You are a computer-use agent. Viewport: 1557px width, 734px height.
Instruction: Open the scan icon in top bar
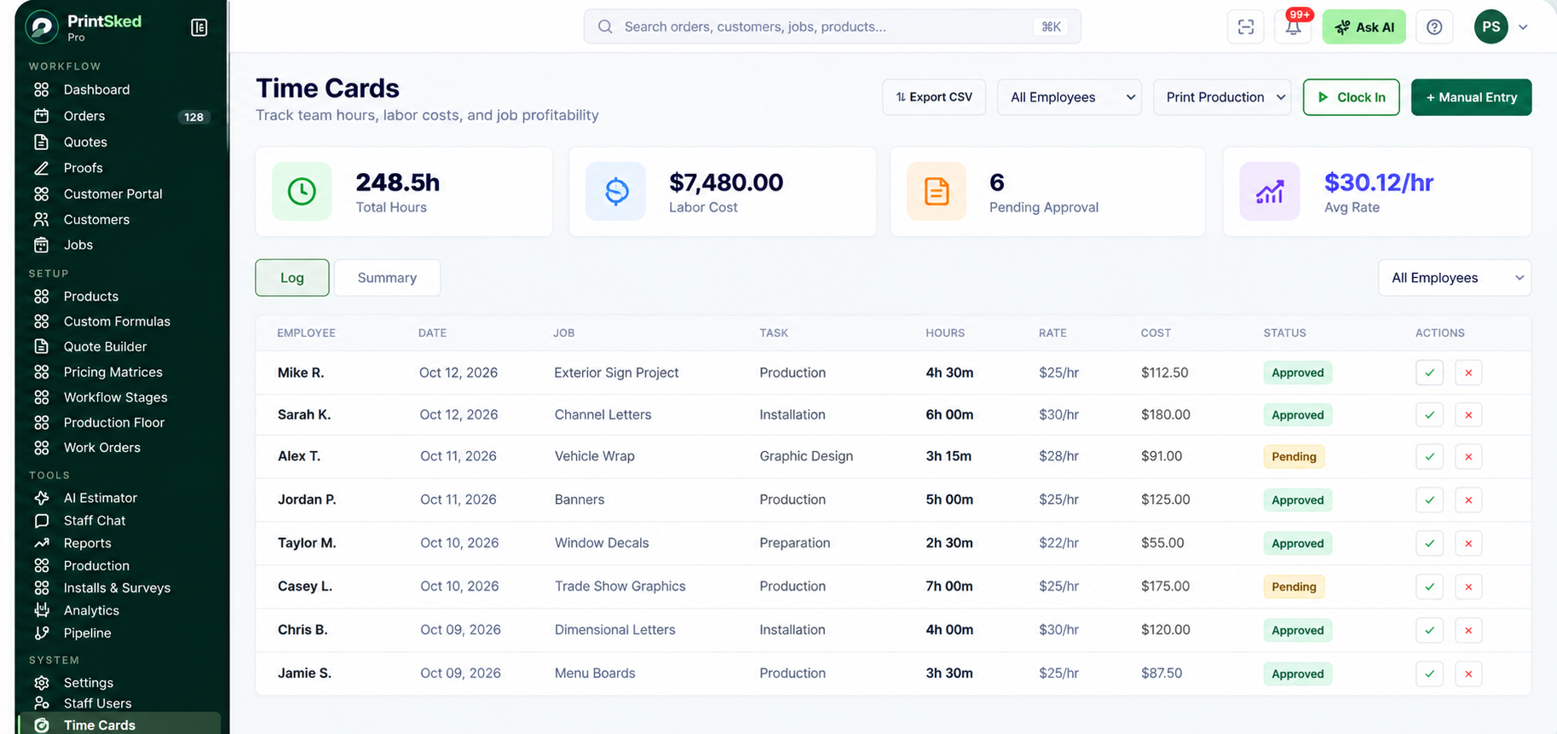point(1246,27)
